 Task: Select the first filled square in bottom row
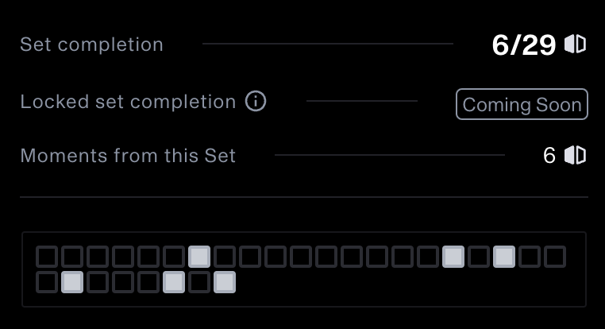pyautogui.click(x=72, y=282)
